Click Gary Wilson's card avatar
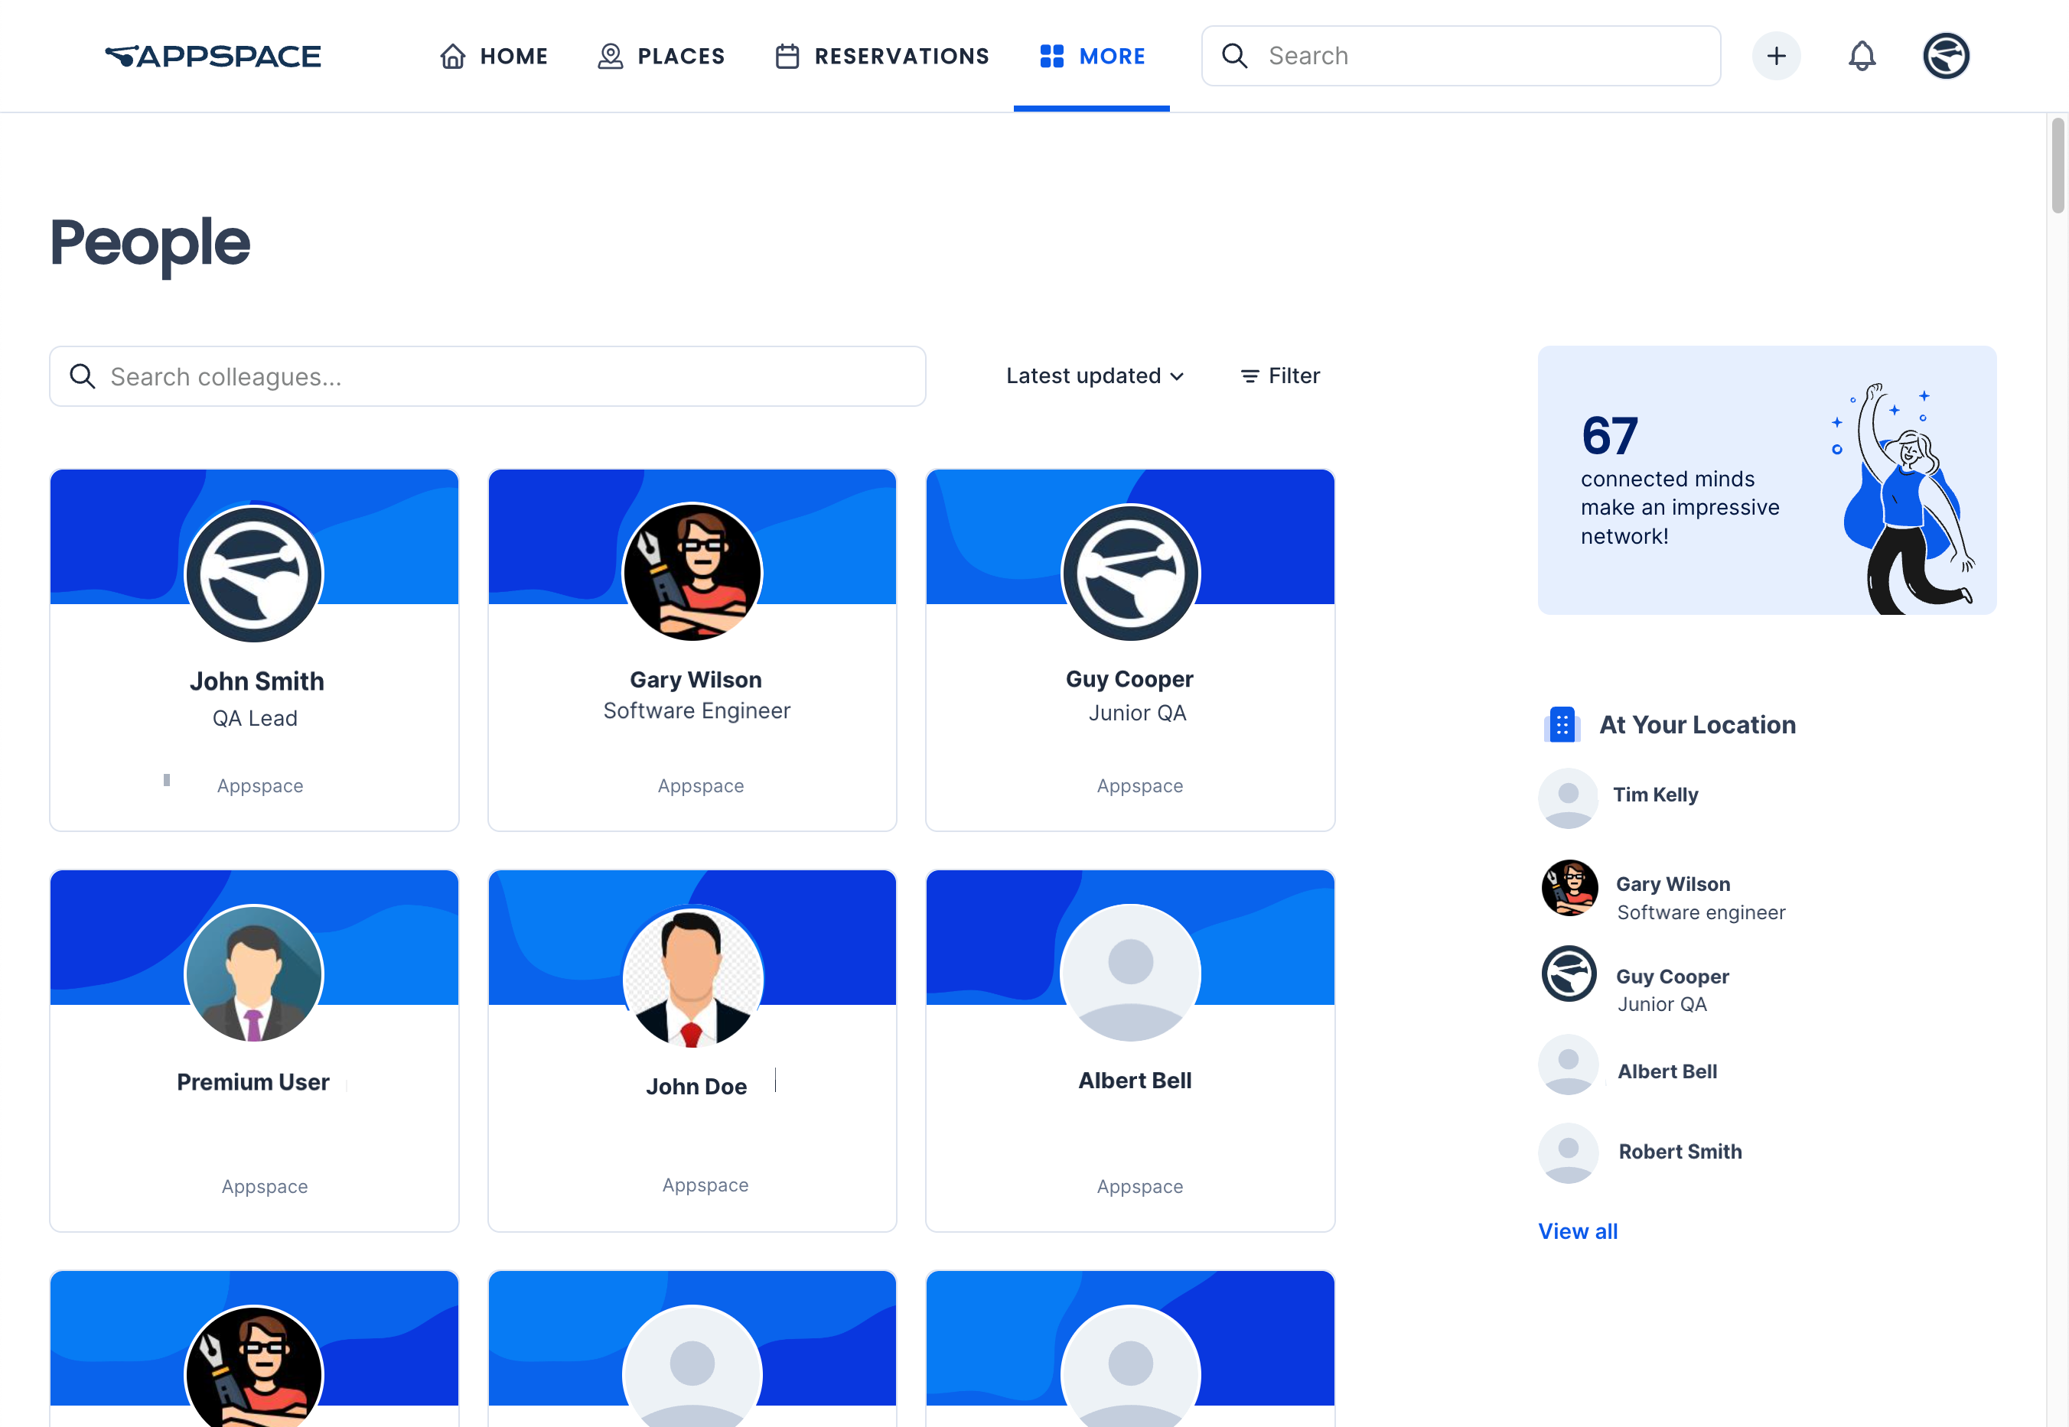 (x=692, y=572)
